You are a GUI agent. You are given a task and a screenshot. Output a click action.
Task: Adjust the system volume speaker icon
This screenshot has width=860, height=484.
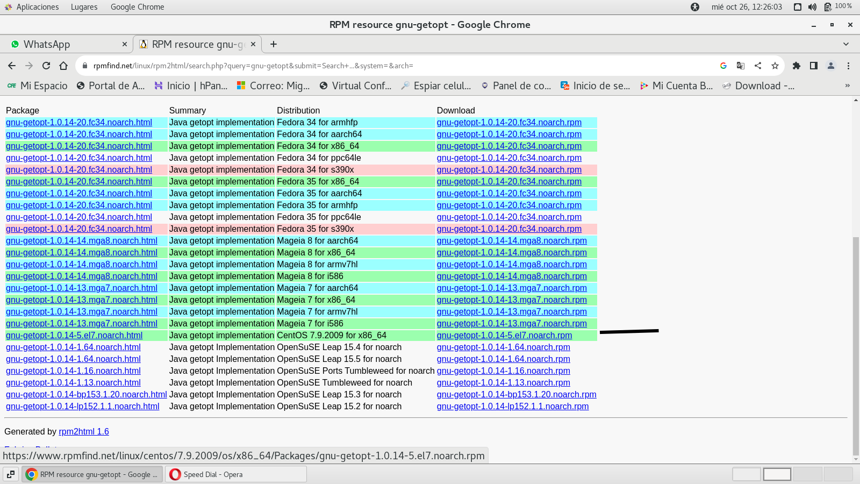click(812, 7)
